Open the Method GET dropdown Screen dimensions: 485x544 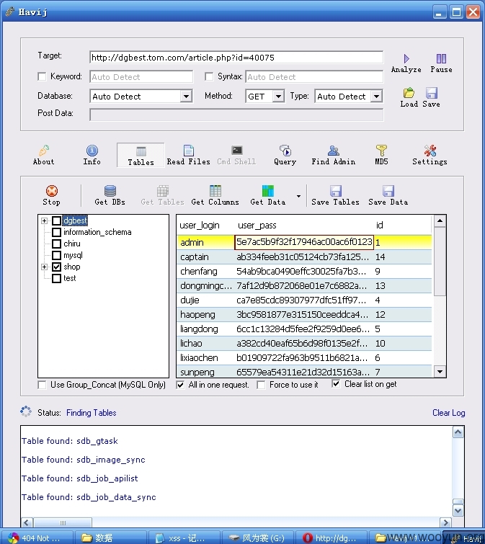pyautogui.click(x=278, y=96)
